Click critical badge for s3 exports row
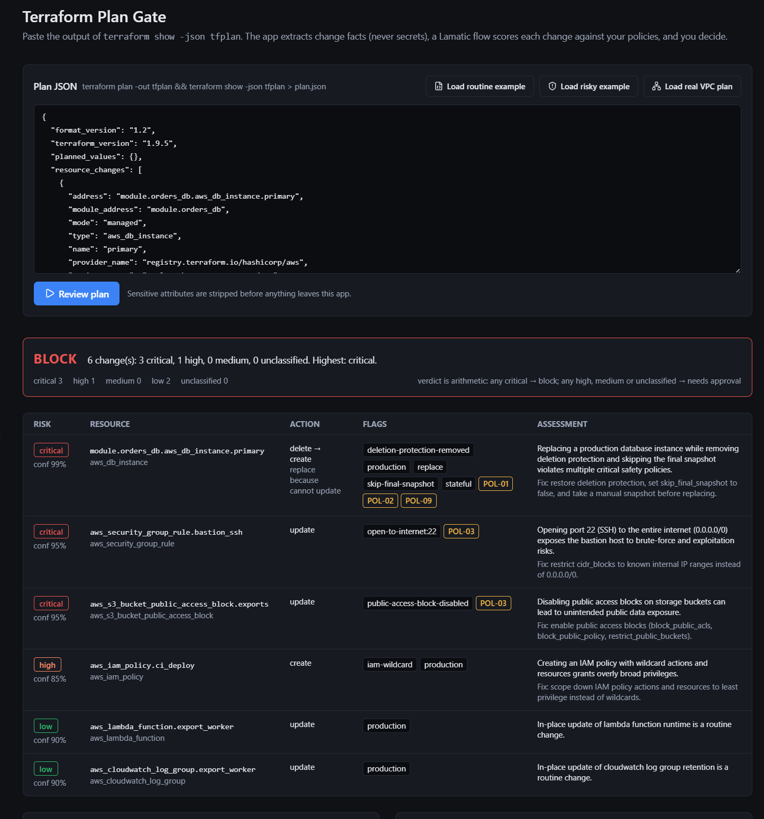The width and height of the screenshot is (764, 819). point(51,603)
